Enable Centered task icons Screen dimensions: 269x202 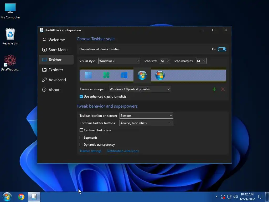click(x=81, y=130)
